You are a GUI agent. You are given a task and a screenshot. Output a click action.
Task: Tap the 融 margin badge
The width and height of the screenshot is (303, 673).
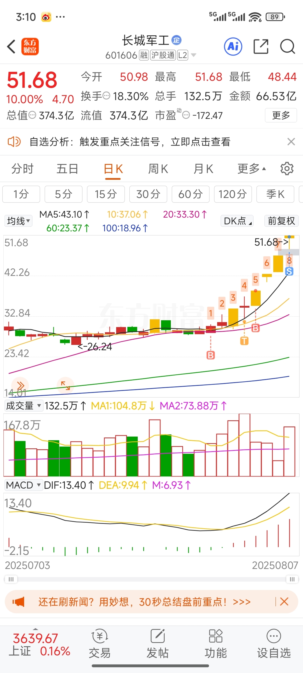click(x=144, y=55)
